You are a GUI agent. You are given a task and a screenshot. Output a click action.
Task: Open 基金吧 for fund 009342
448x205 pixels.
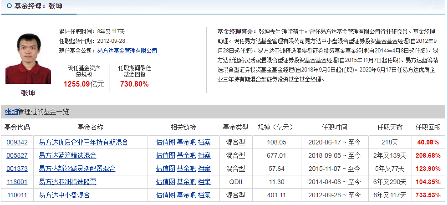tap(187, 142)
